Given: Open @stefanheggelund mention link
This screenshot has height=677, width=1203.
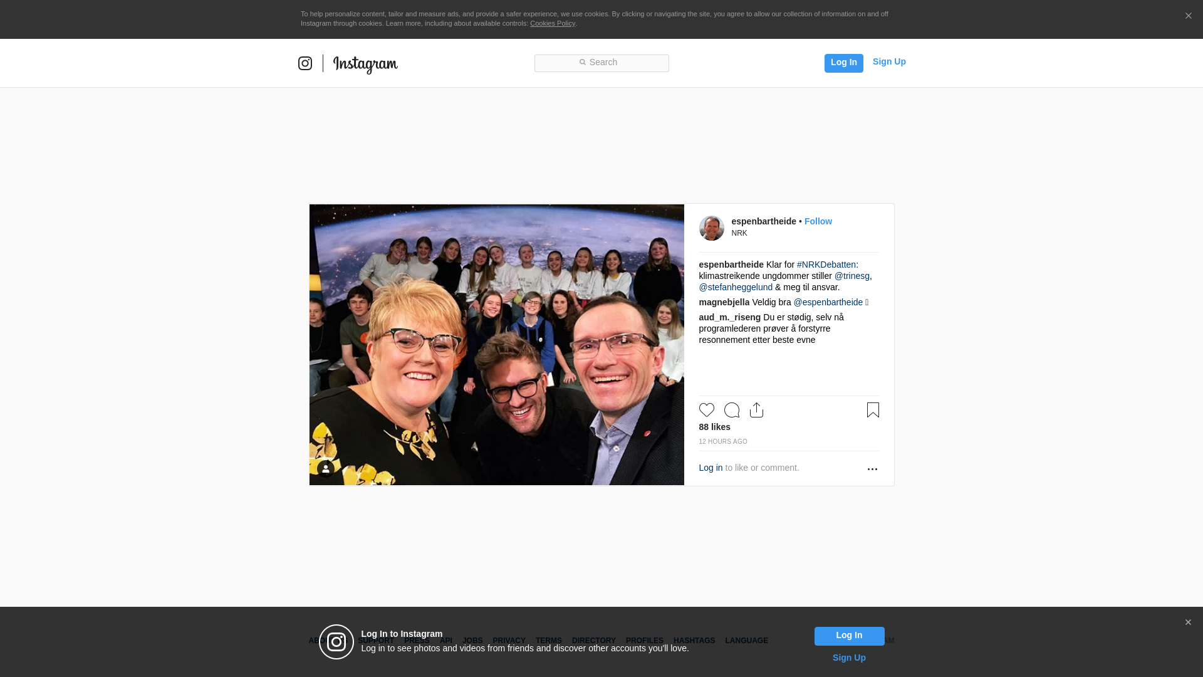Looking at the screenshot, I should (x=736, y=287).
